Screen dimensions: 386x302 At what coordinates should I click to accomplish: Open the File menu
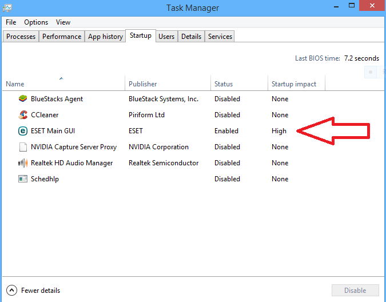coord(11,22)
